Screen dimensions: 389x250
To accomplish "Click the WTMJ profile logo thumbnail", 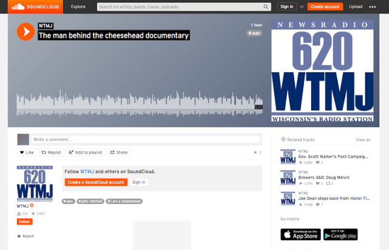I will point(35,184).
